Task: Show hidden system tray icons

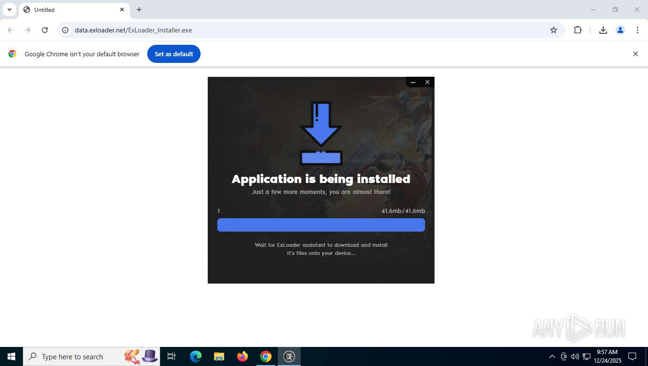Action: pos(552,356)
